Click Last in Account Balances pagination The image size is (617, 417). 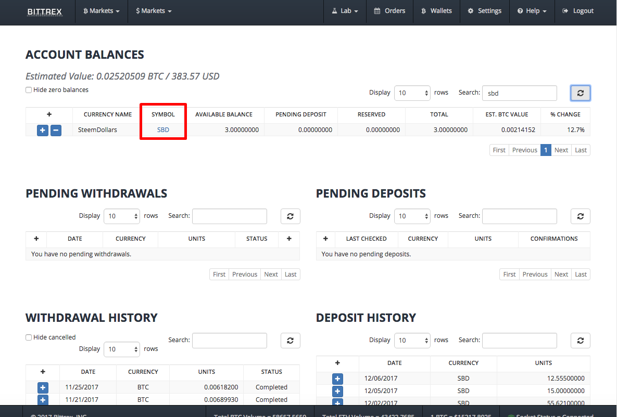pos(581,150)
